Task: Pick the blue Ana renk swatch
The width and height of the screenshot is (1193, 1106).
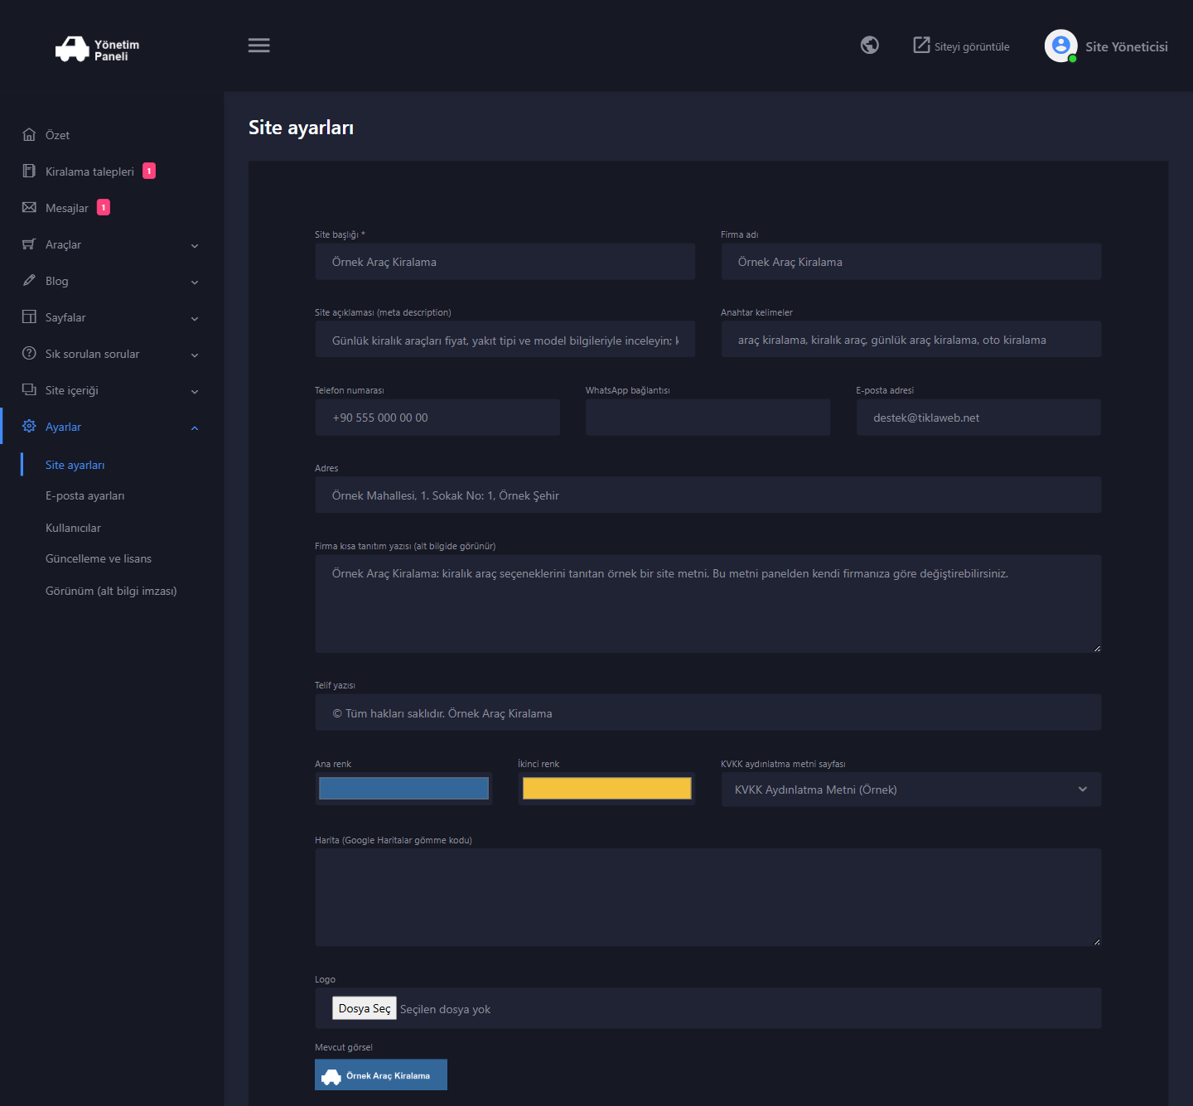Action: (403, 789)
